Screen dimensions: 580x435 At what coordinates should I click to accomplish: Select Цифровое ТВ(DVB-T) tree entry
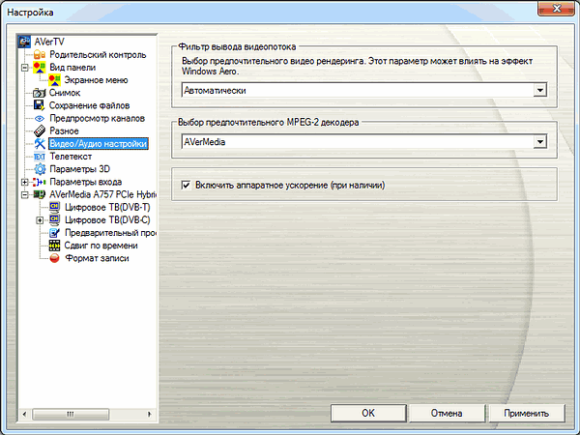[x=107, y=207]
